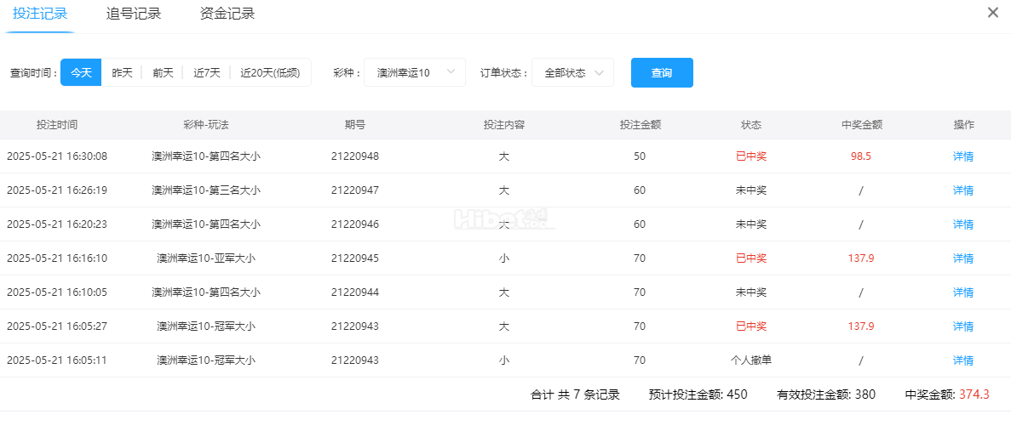Close the betting records dialog

[992, 13]
